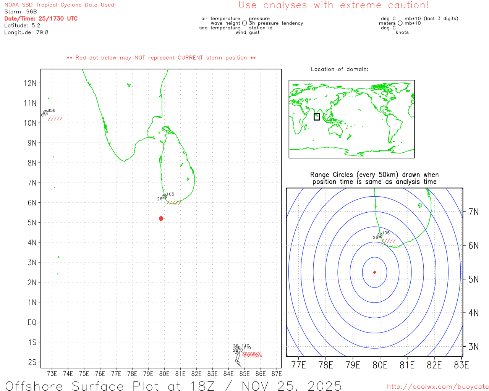
Task: Click 'Use analyses with extreme caution!' warning
Action: coord(333,5)
